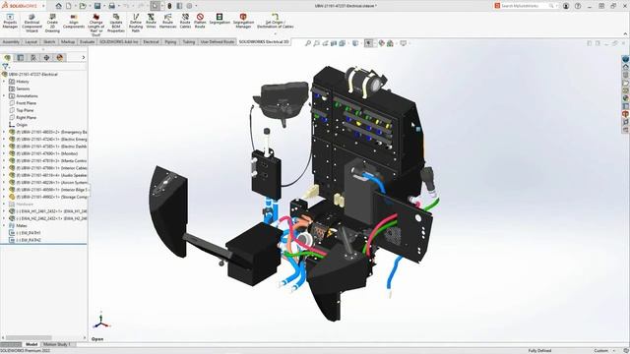Click the Segregation tool

(220, 19)
